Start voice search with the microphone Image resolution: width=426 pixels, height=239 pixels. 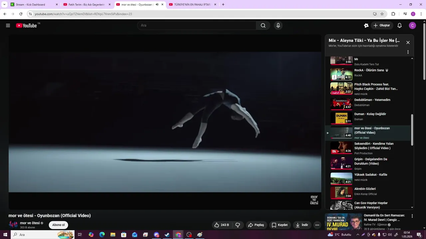[278, 26]
